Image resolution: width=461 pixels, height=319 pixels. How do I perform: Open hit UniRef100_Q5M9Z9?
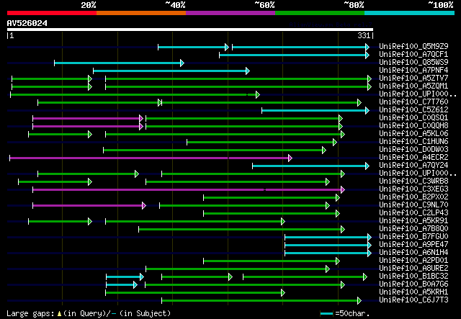click(x=413, y=47)
